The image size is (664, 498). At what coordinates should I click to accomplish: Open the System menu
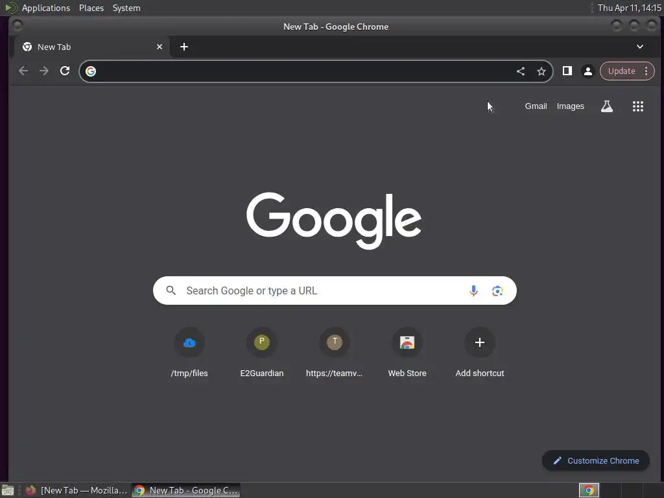[x=126, y=8]
